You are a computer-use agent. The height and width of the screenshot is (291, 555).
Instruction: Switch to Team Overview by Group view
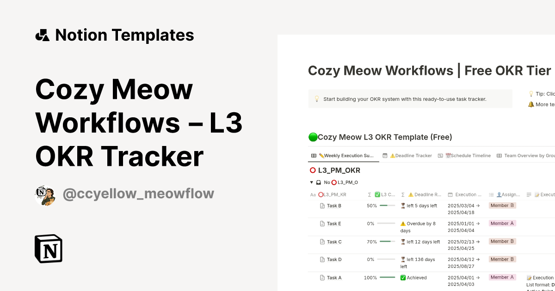pyautogui.click(x=527, y=156)
